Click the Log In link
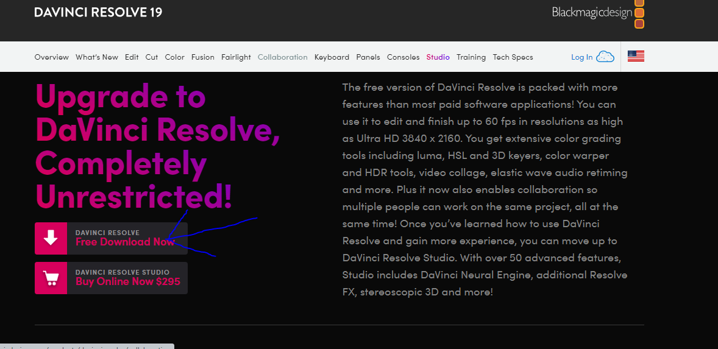This screenshot has width=718, height=349. click(x=581, y=57)
